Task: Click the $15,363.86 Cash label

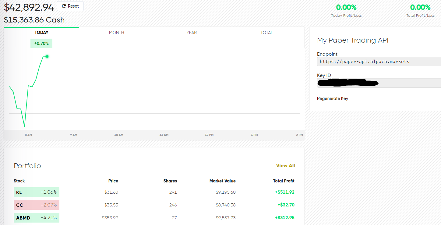Action: (x=34, y=20)
